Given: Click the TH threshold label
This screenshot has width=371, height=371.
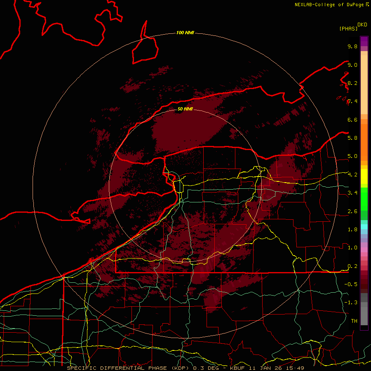Looking at the screenshot, I should click(x=354, y=321).
